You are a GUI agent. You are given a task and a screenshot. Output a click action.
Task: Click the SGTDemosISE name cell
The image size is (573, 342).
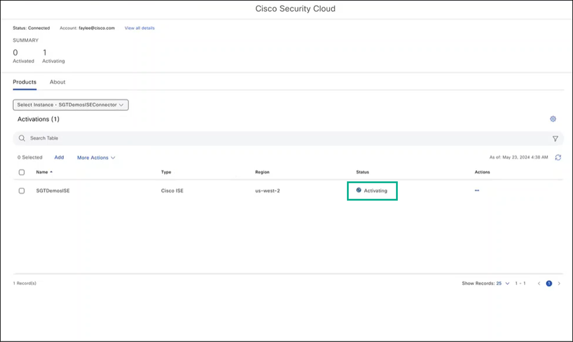pos(53,190)
